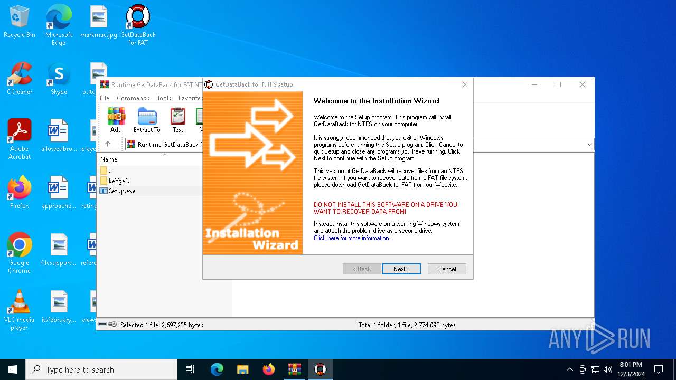
Task: Select Skype desktop shortcut
Action: point(59,79)
